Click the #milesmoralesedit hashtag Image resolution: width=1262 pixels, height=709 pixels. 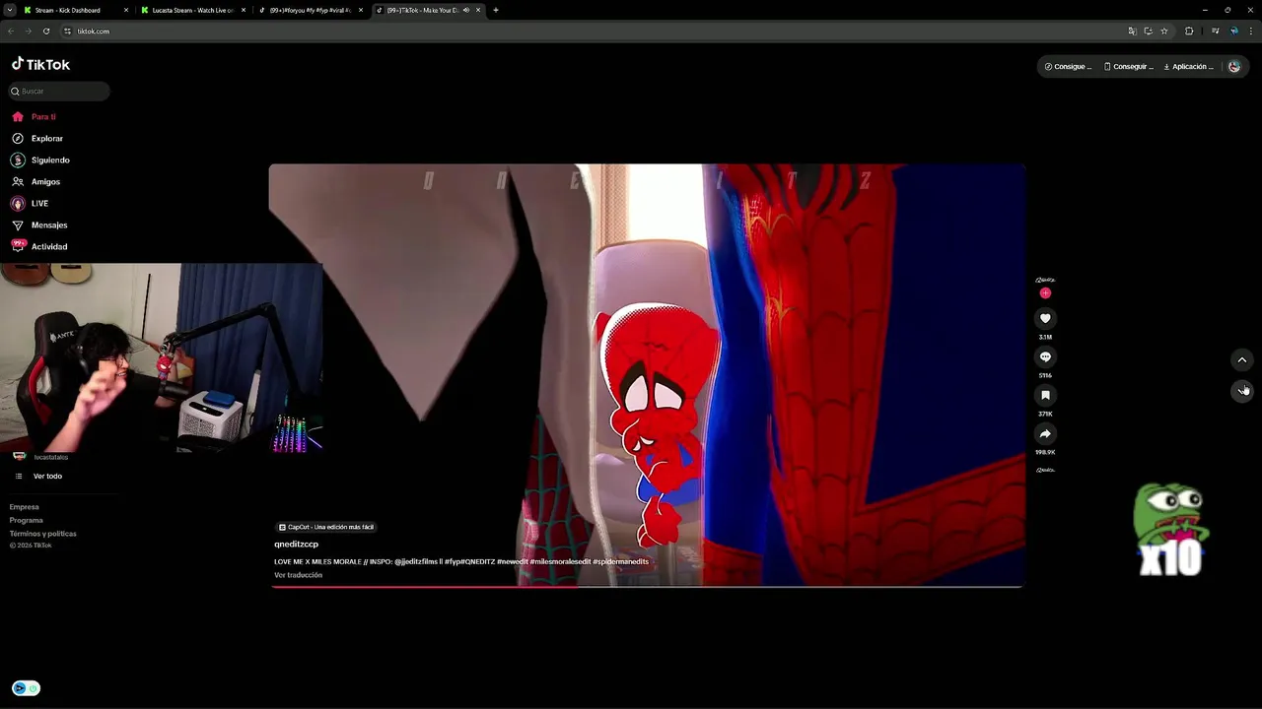(560, 561)
